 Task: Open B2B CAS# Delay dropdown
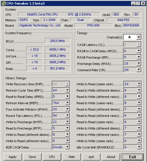67,147
